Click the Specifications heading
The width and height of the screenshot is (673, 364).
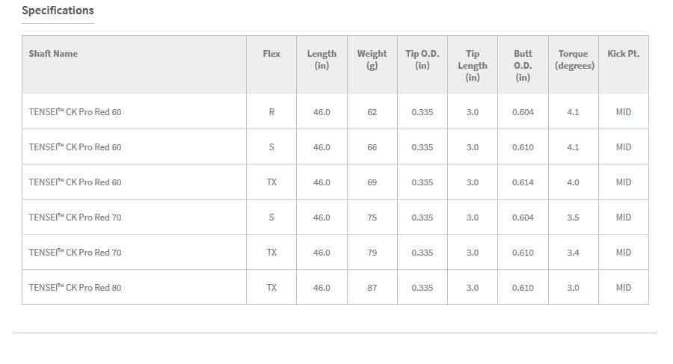click(58, 10)
